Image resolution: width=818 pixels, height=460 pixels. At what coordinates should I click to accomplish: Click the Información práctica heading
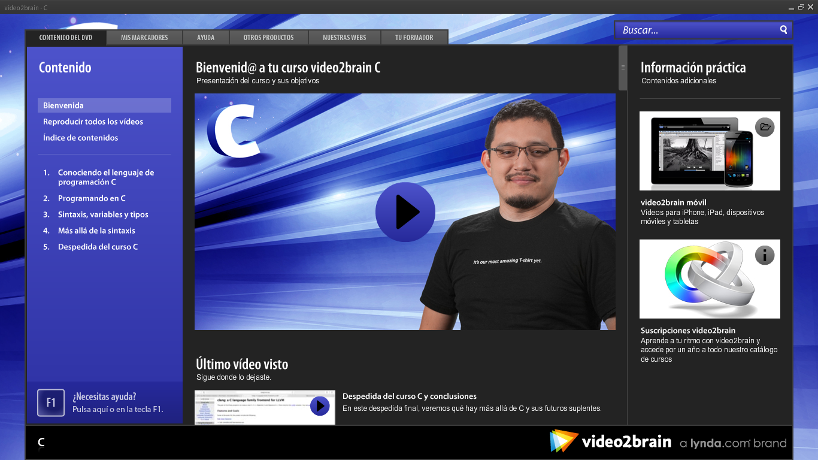tap(693, 68)
